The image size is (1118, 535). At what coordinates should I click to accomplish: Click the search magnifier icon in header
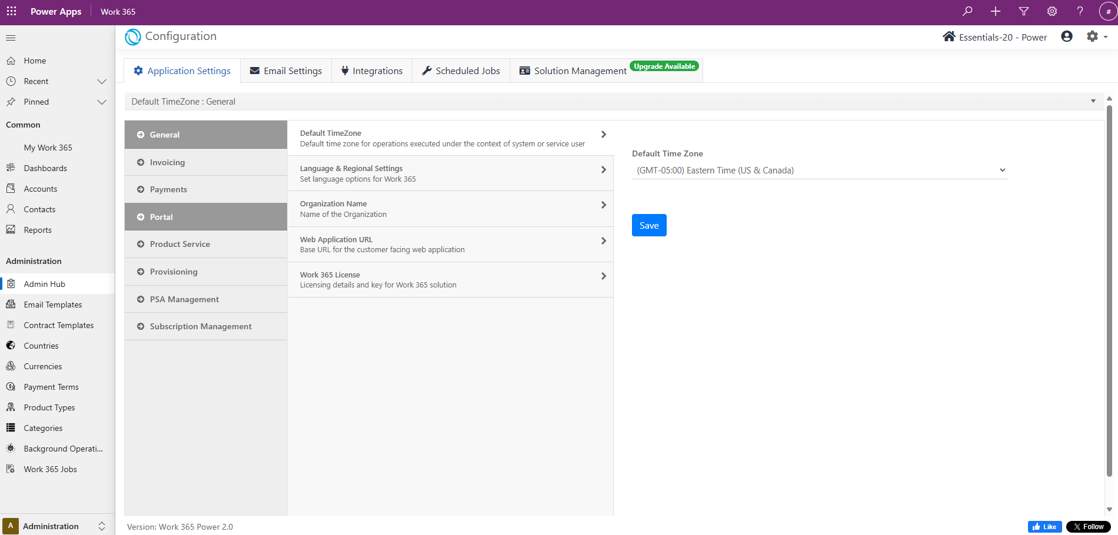tap(967, 11)
